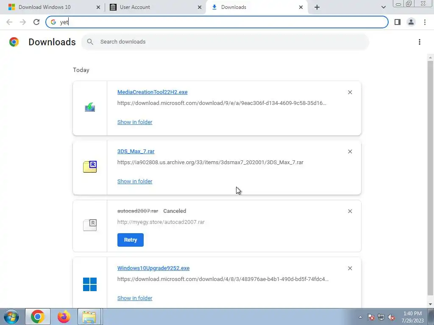
Task: Open the tab search chevron
Action: click(383, 7)
